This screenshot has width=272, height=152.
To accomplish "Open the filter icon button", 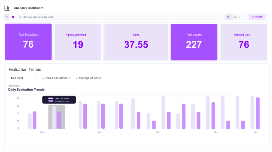I will tap(7, 17).
